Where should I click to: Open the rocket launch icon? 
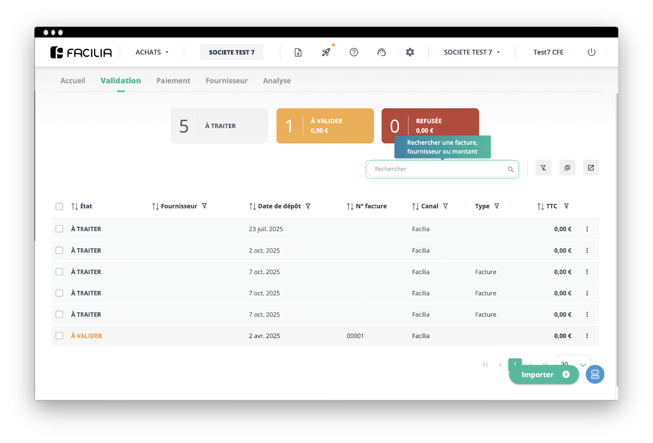tap(326, 52)
